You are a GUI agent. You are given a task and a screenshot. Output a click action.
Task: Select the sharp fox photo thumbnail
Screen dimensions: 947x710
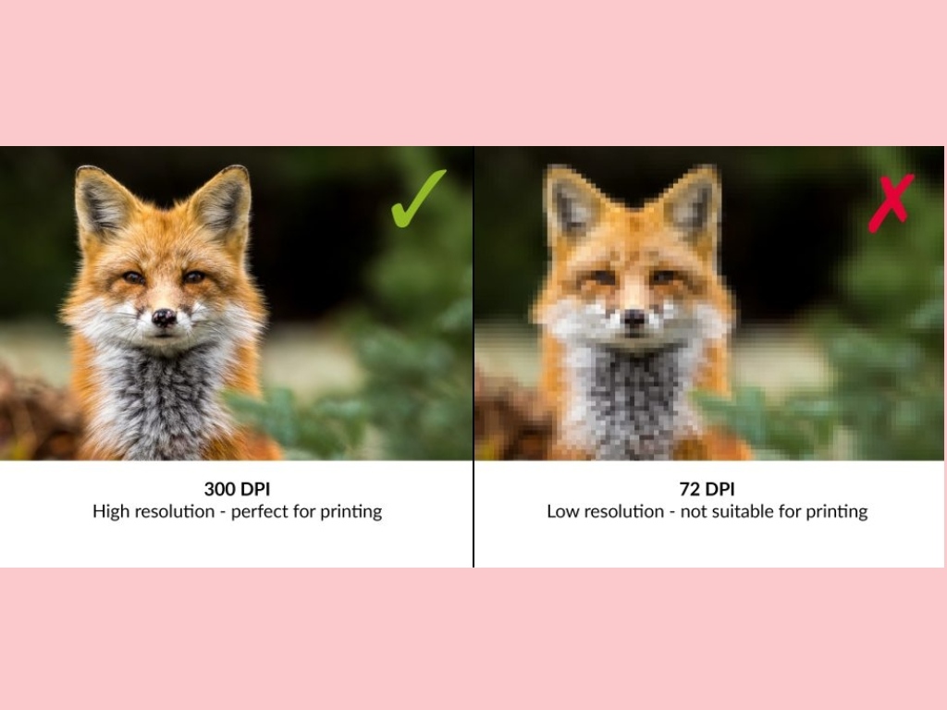pos(236,303)
